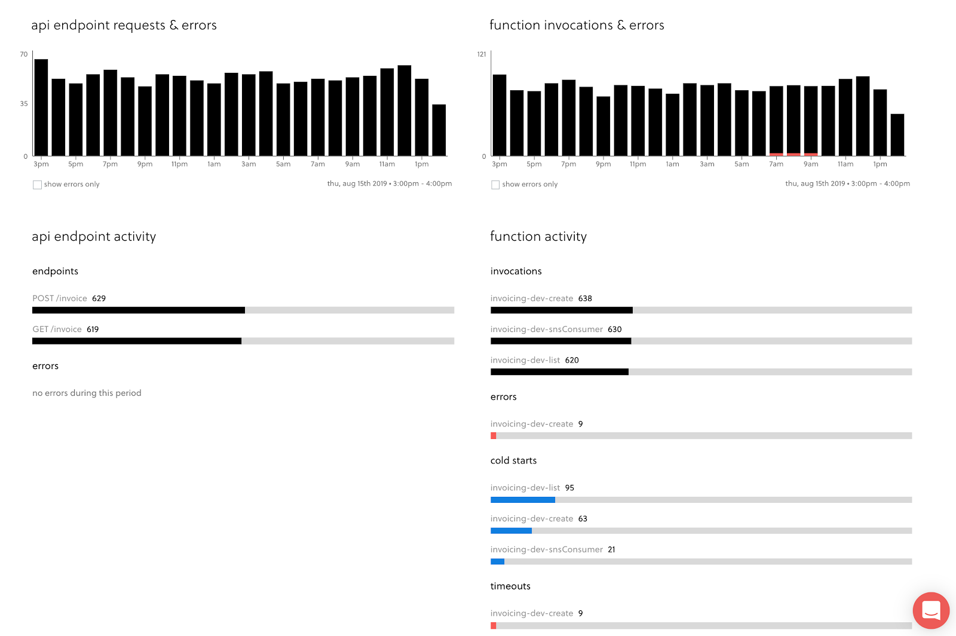Enable 'show errors only' for api endpoint requests

tap(37, 185)
